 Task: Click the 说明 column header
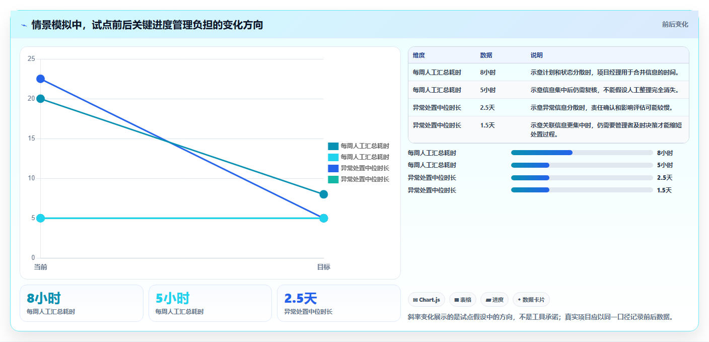pos(537,55)
